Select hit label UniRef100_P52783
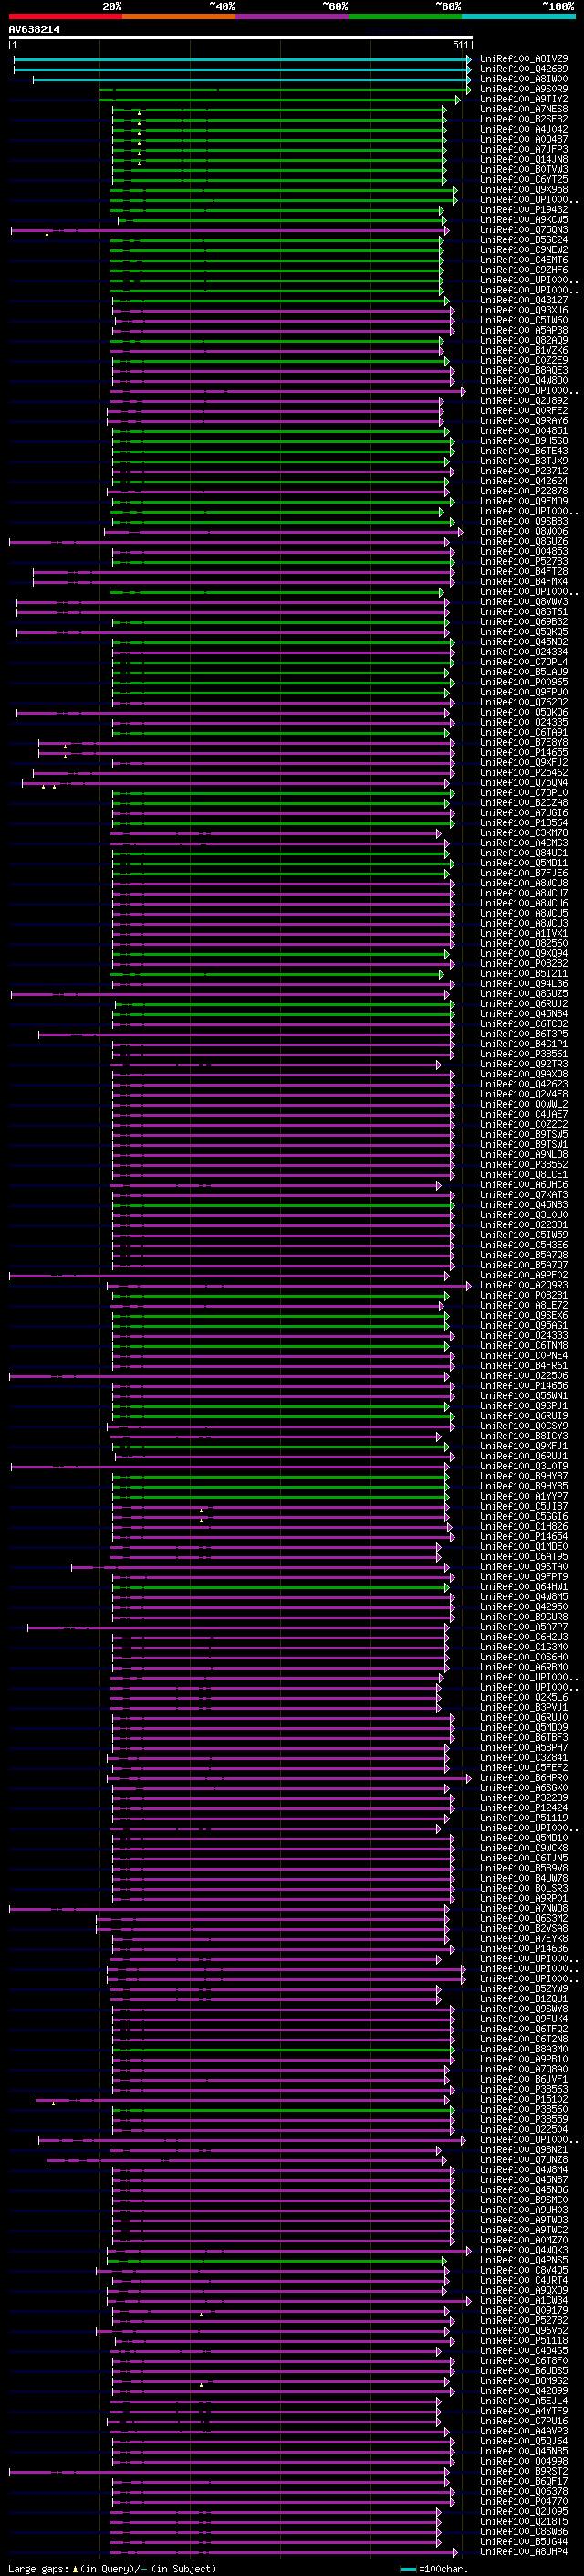This screenshot has width=584, height=2576. [524, 562]
